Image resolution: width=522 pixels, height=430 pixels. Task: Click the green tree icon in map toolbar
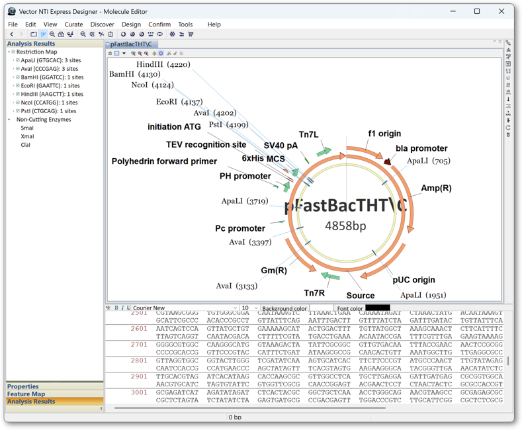tap(154, 53)
